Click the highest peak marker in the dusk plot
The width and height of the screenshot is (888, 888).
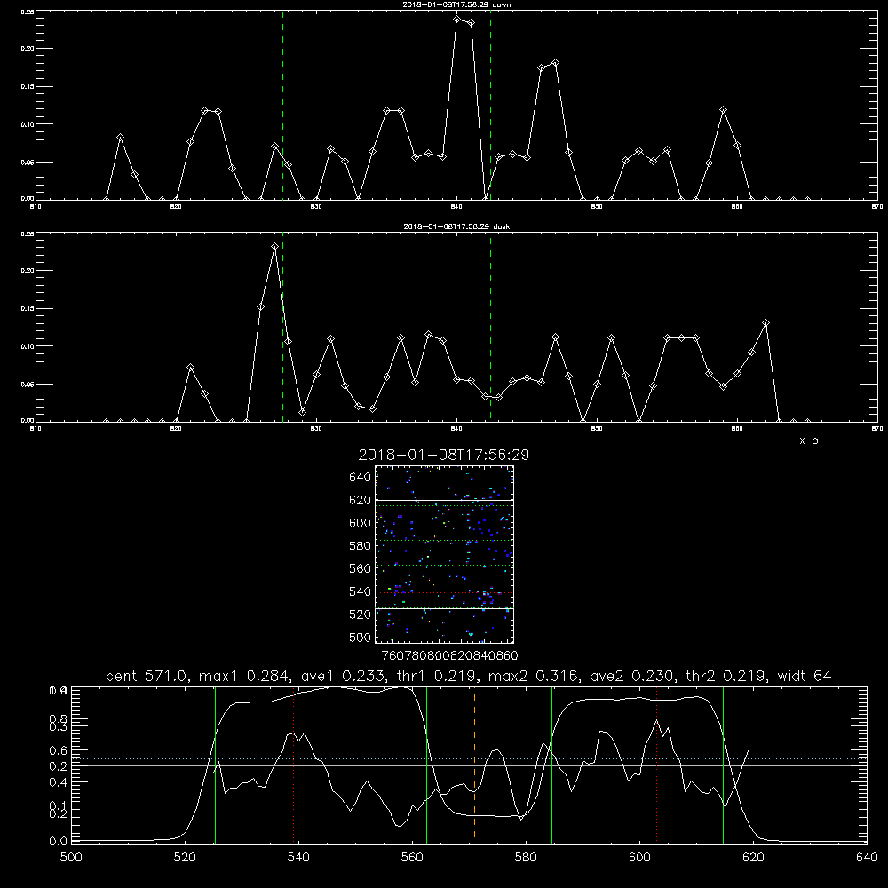click(x=274, y=246)
